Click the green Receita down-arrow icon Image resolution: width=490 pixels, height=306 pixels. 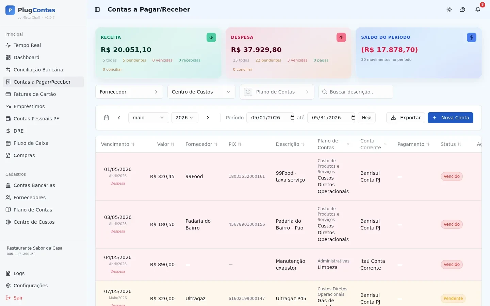[x=211, y=37]
